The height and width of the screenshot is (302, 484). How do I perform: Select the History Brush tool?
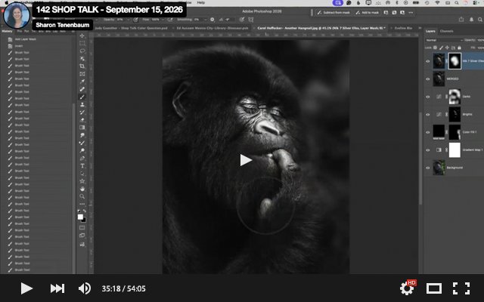click(x=82, y=112)
